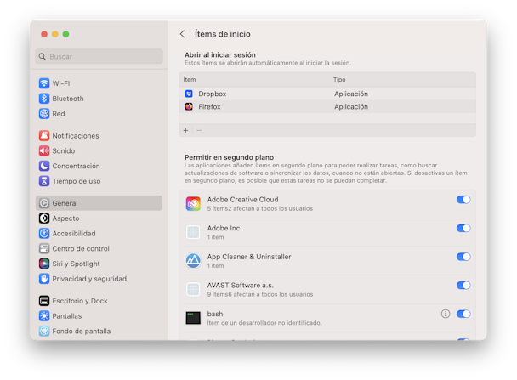Open Wi-Fi settings via its icon
The width and height of the screenshot is (517, 380).
tap(44, 83)
